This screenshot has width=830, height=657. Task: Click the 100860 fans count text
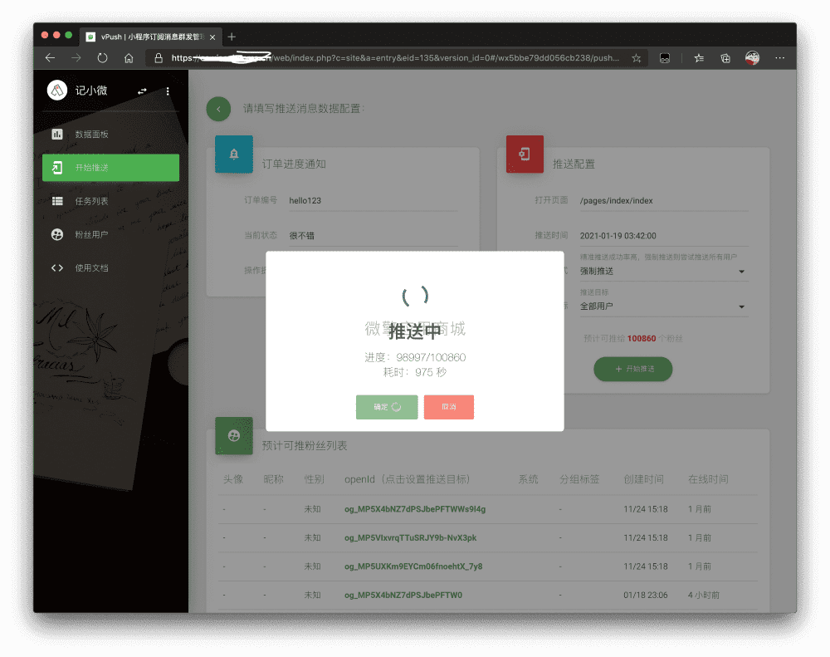(642, 339)
